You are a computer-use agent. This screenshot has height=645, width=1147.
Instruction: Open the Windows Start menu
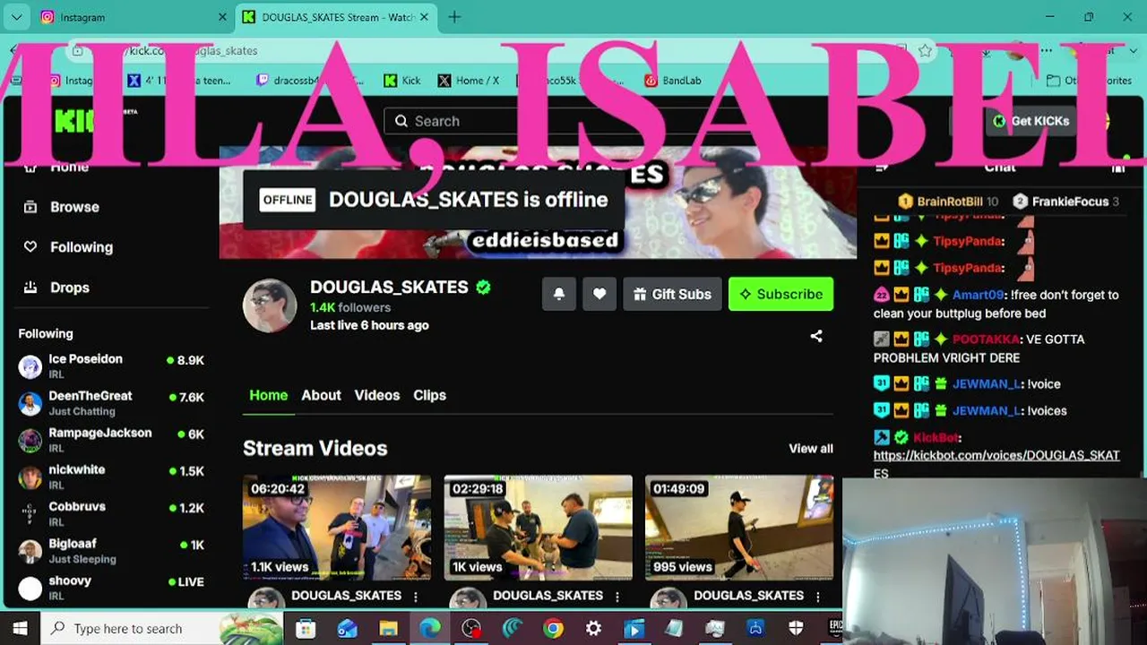point(20,628)
